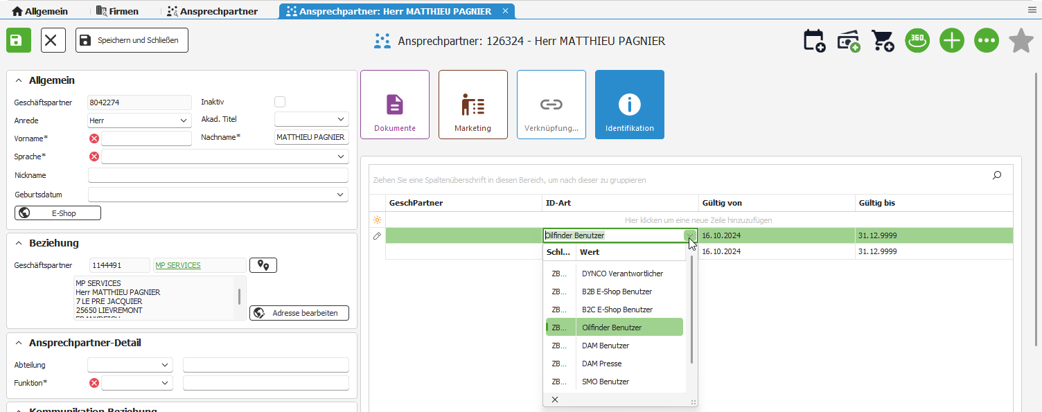Click the green plus add icon
The width and height of the screenshot is (1042, 412).
tap(952, 40)
